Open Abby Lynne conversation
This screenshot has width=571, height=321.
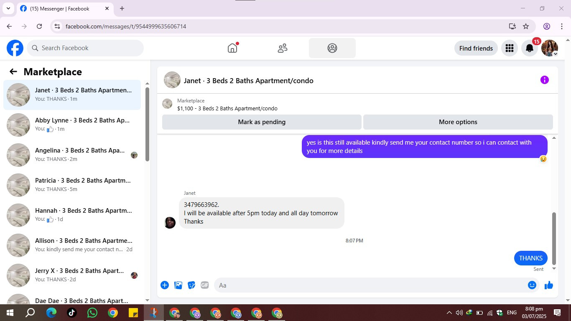pos(72,125)
